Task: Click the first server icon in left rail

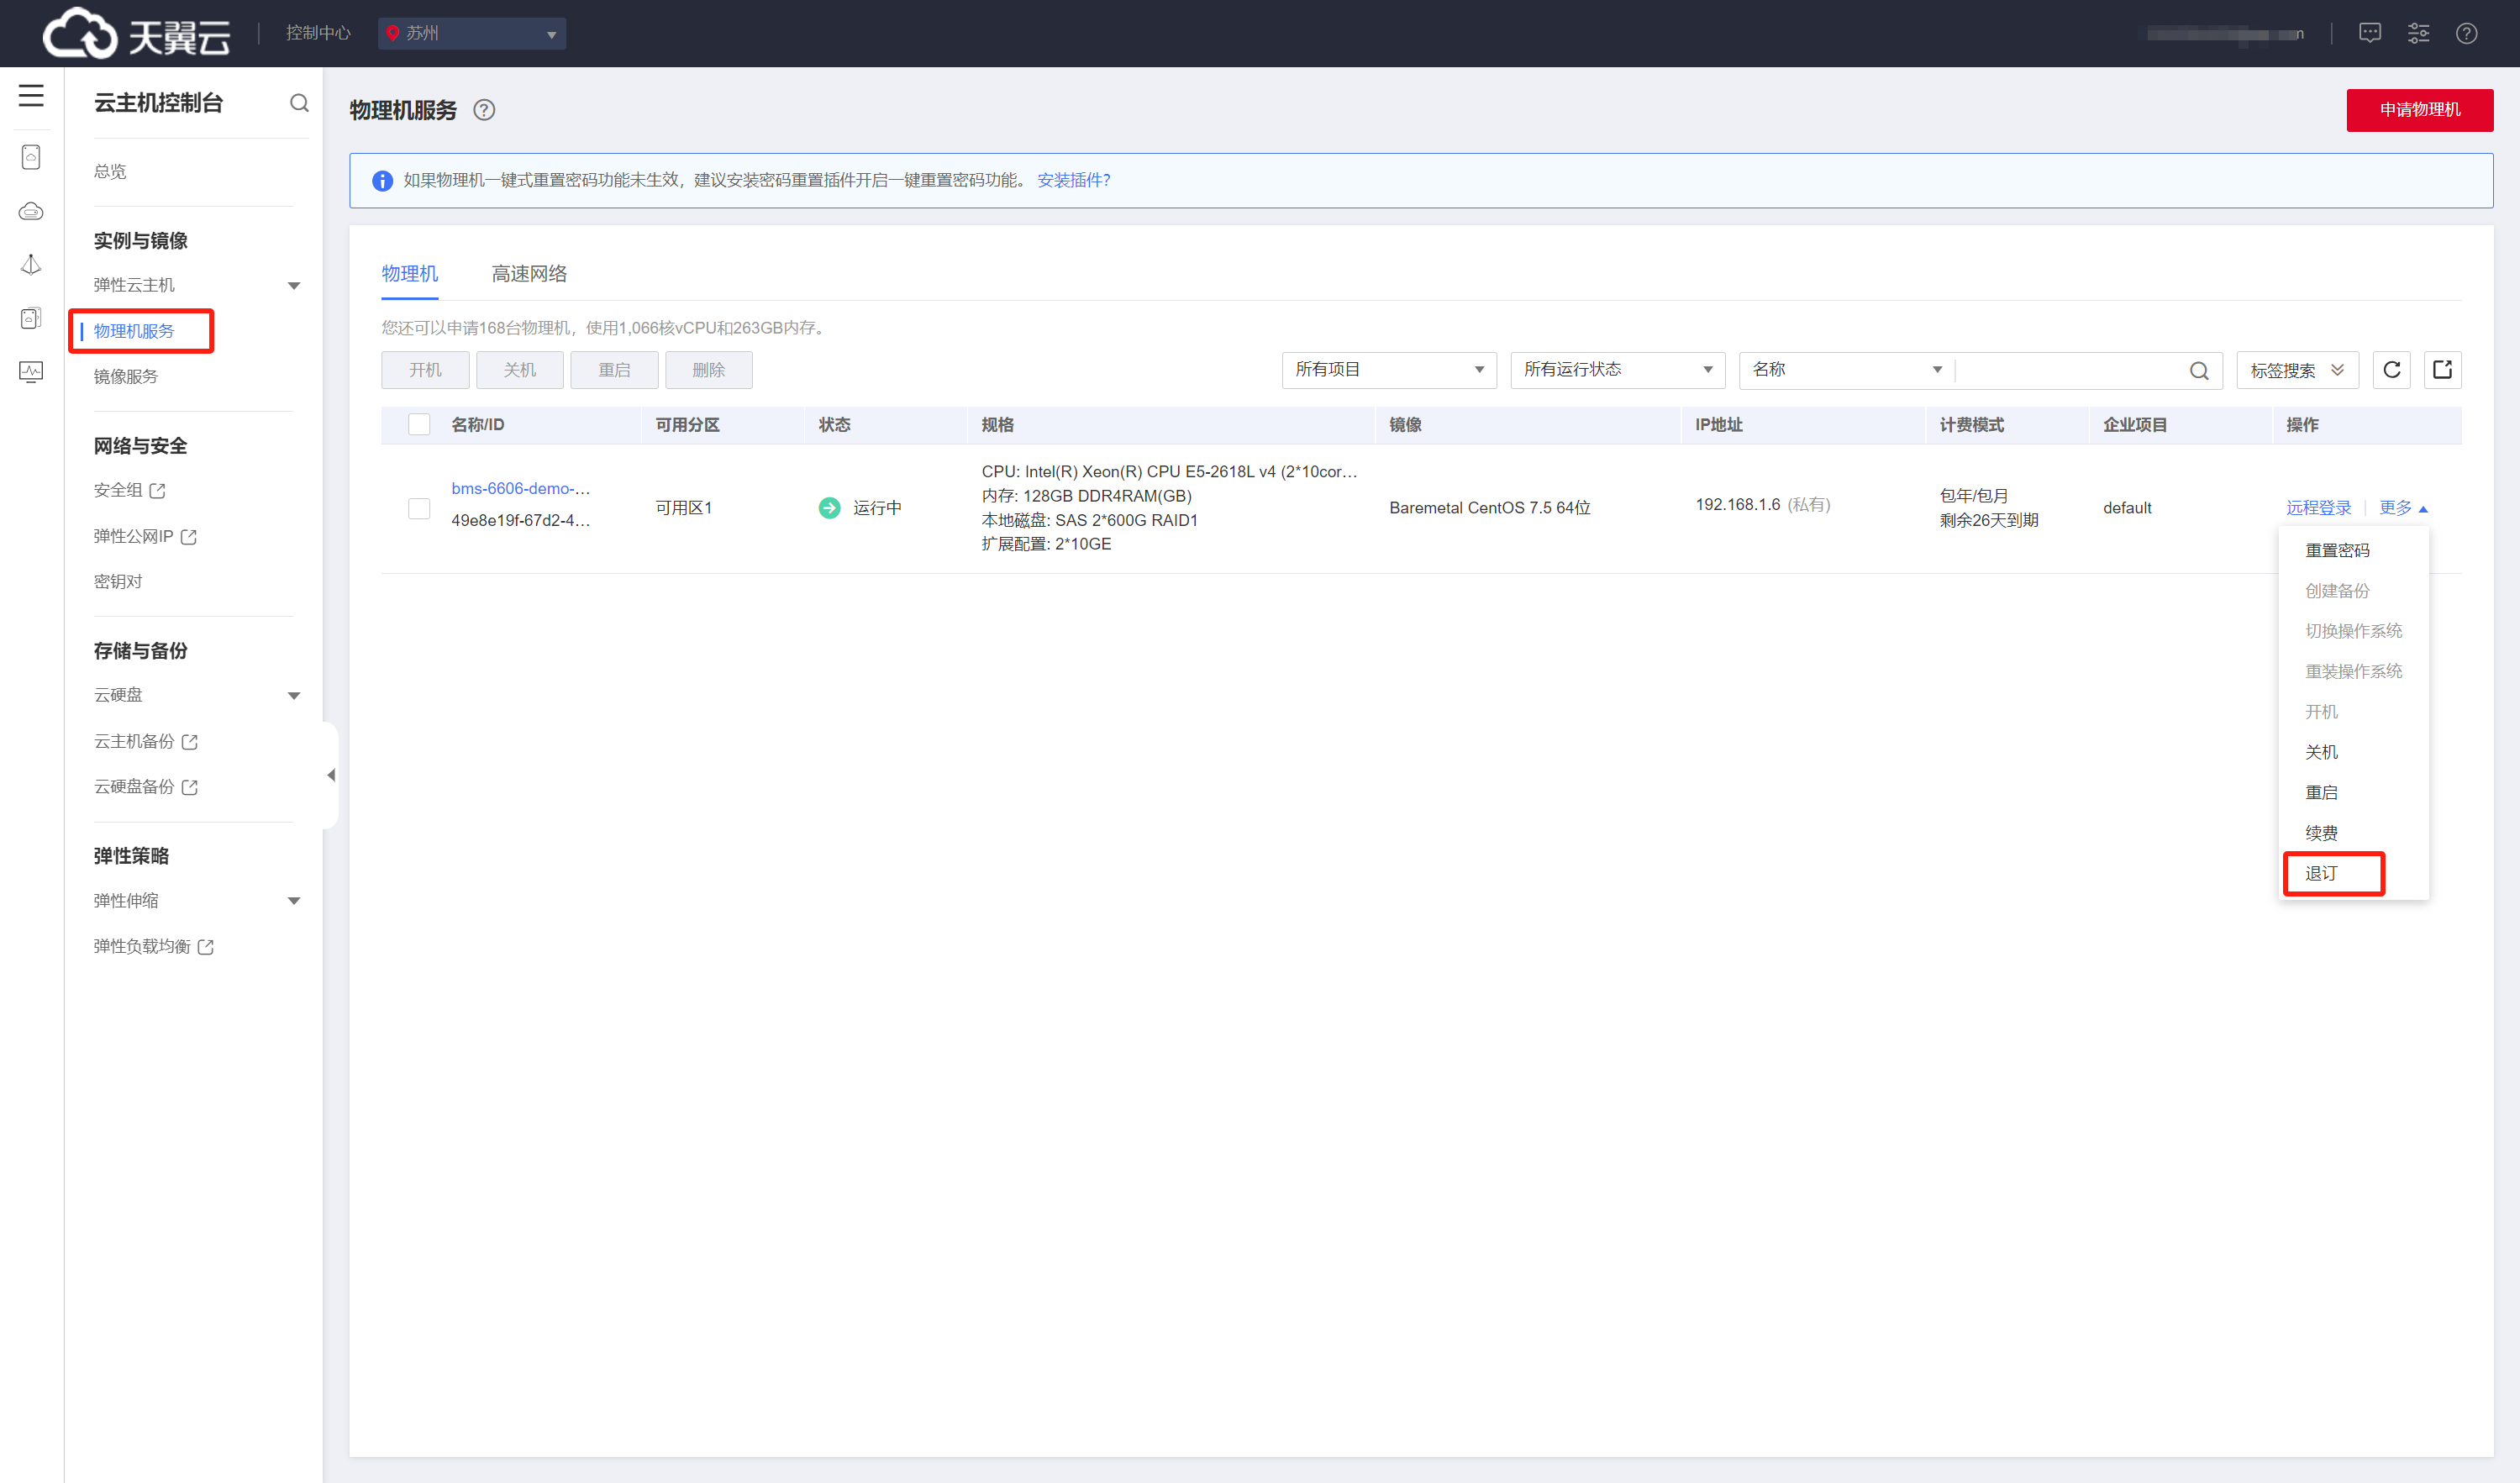Action: pos(31,157)
